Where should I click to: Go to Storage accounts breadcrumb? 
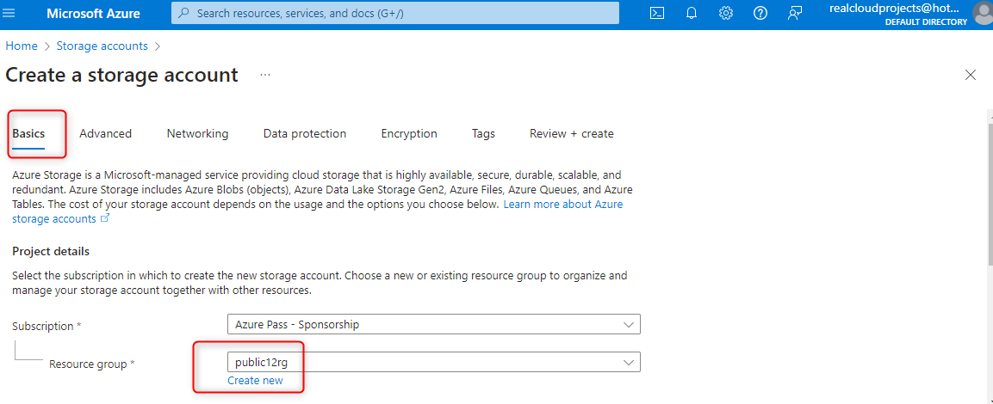102,46
